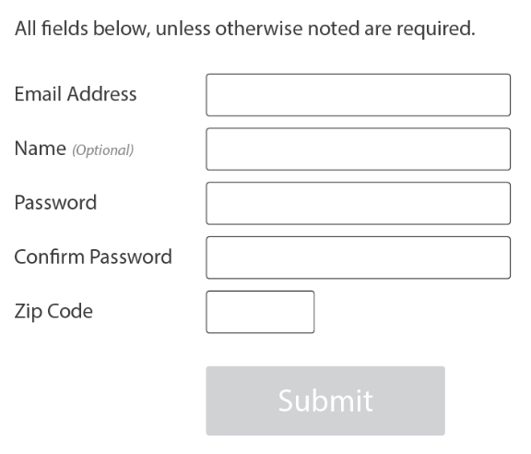The image size is (531, 454).
Task: Click the greyed-out Submit button
Action: (x=325, y=400)
